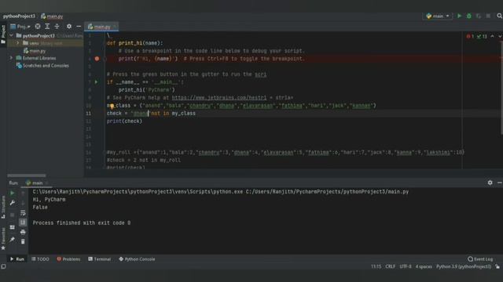The height and width of the screenshot is (282, 503).
Task: Place cursor on line 12 print(check)
Action: coord(124,121)
